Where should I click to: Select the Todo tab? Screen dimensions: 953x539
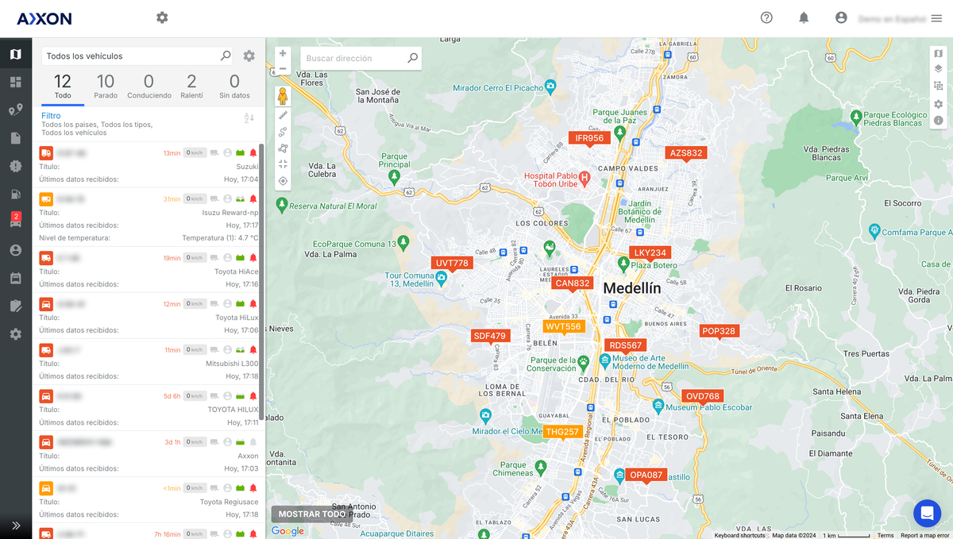pos(63,87)
